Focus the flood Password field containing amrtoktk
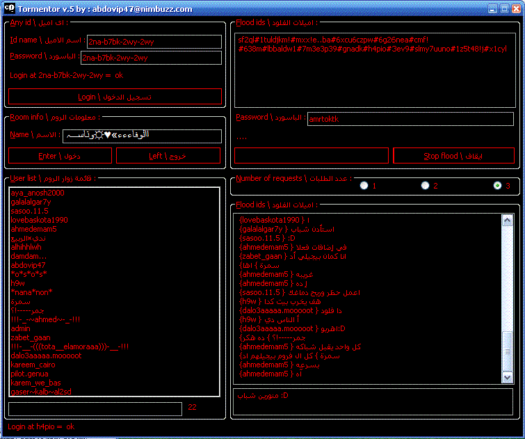This screenshot has height=439, width=525. pyautogui.click(x=410, y=119)
